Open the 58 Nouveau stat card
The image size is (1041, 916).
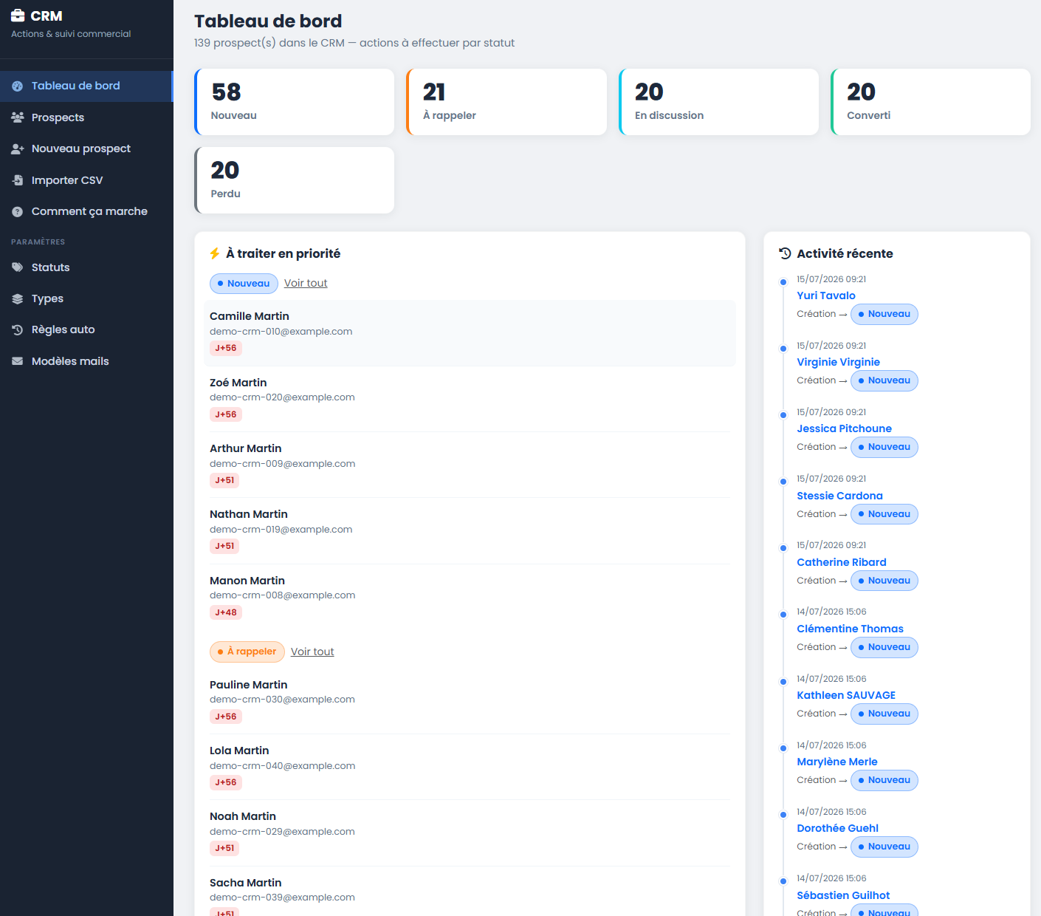pyautogui.click(x=295, y=102)
